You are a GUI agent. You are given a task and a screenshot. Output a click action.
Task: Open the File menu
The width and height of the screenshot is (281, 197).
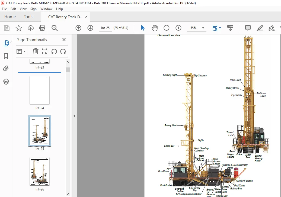tap(4, 9)
